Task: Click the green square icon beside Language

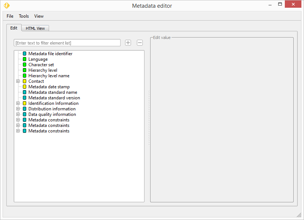Action: [x=24, y=59]
